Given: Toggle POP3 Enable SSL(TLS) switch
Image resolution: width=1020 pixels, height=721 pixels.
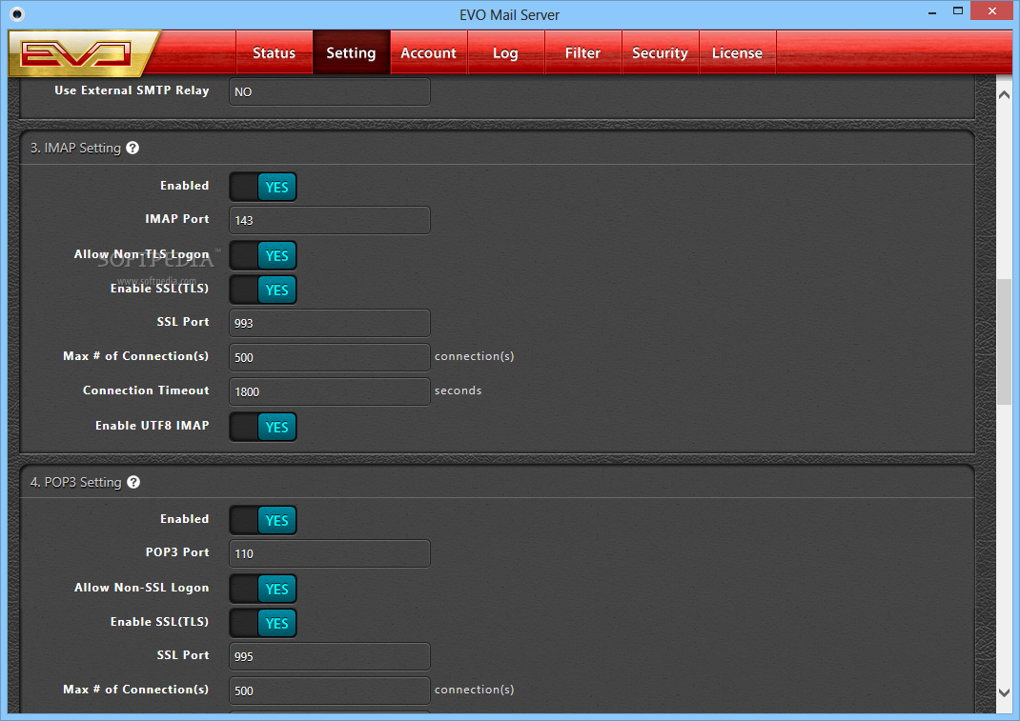Looking at the screenshot, I should pyautogui.click(x=263, y=623).
